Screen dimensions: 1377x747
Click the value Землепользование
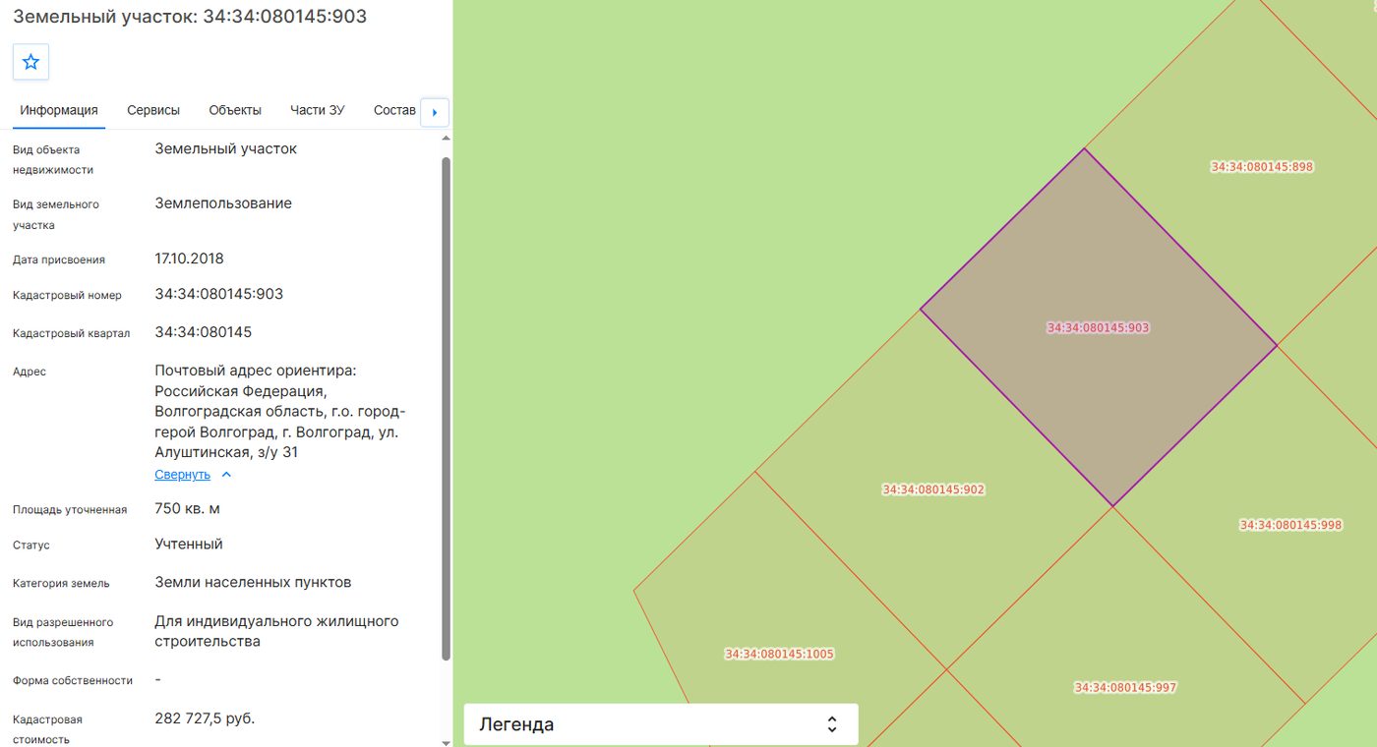point(223,203)
